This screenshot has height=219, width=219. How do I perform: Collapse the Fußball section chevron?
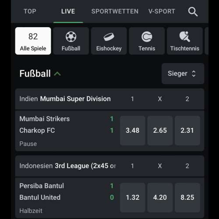coord(57,74)
